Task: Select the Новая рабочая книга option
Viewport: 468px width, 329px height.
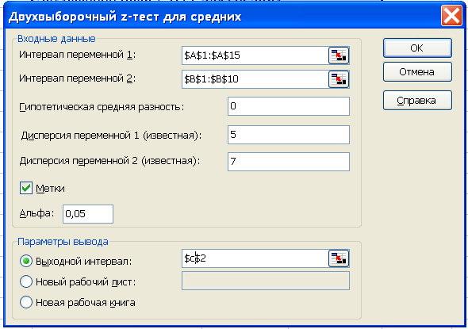Action: [26, 302]
